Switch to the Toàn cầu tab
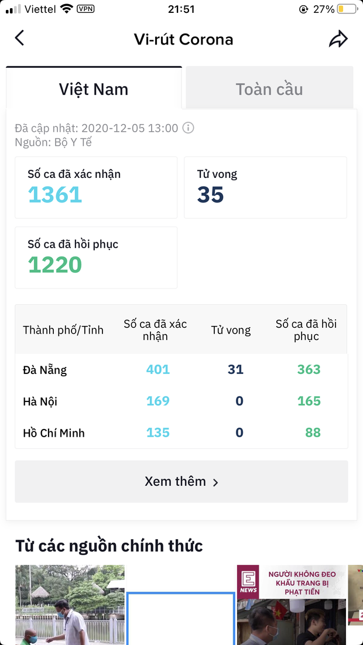This screenshot has width=363, height=645. click(269, 89)
